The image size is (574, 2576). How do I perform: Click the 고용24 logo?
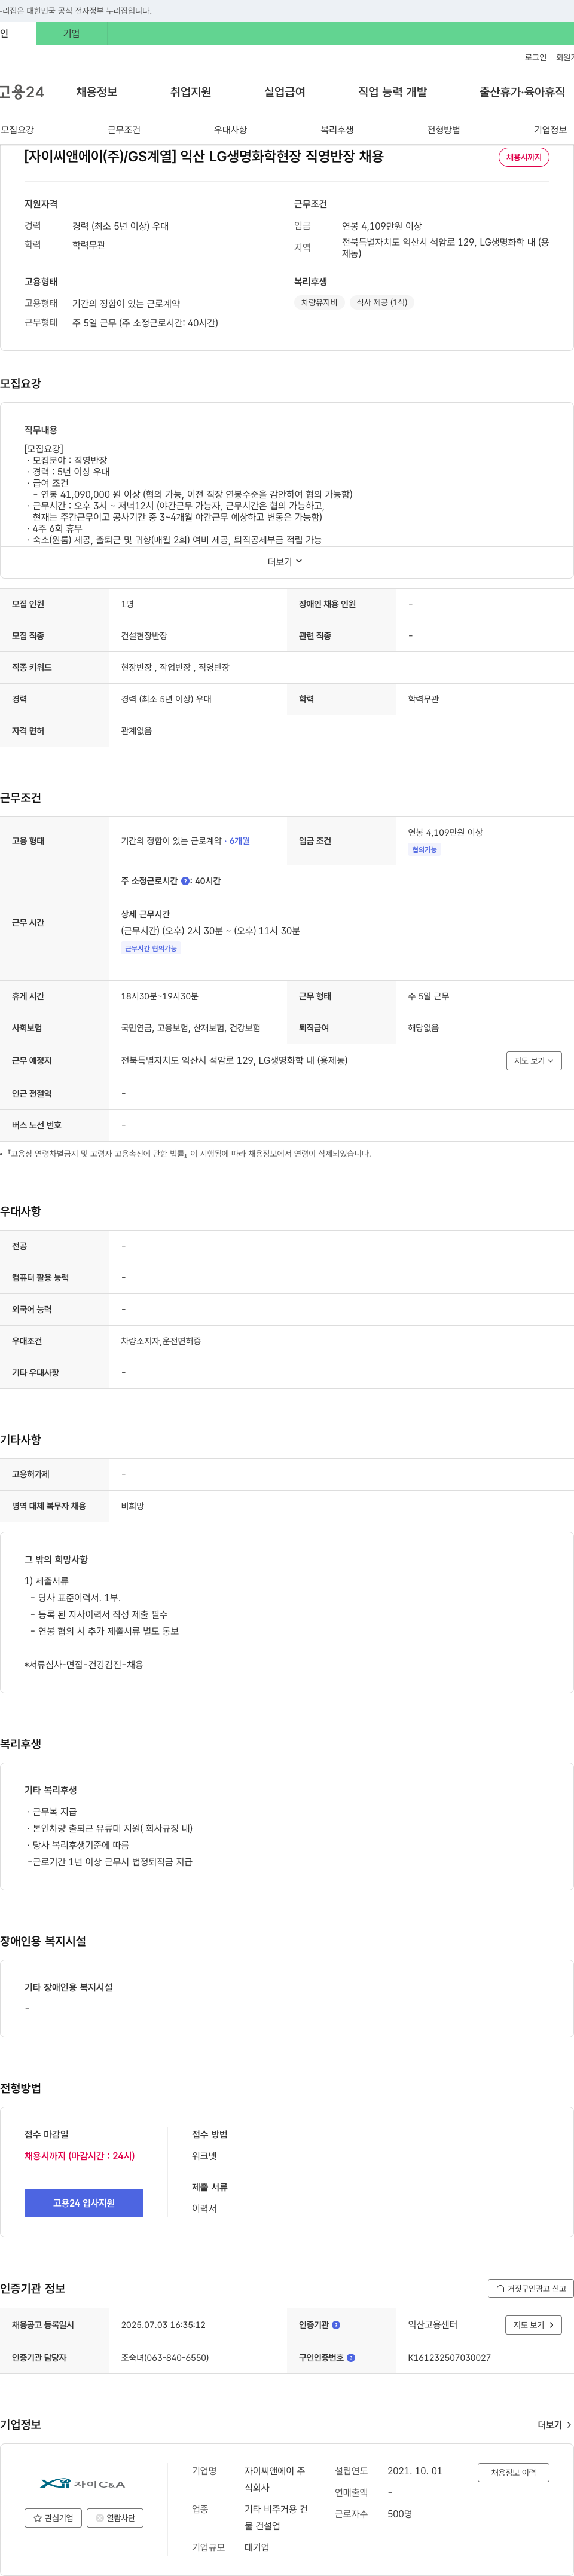coord(22,92)
